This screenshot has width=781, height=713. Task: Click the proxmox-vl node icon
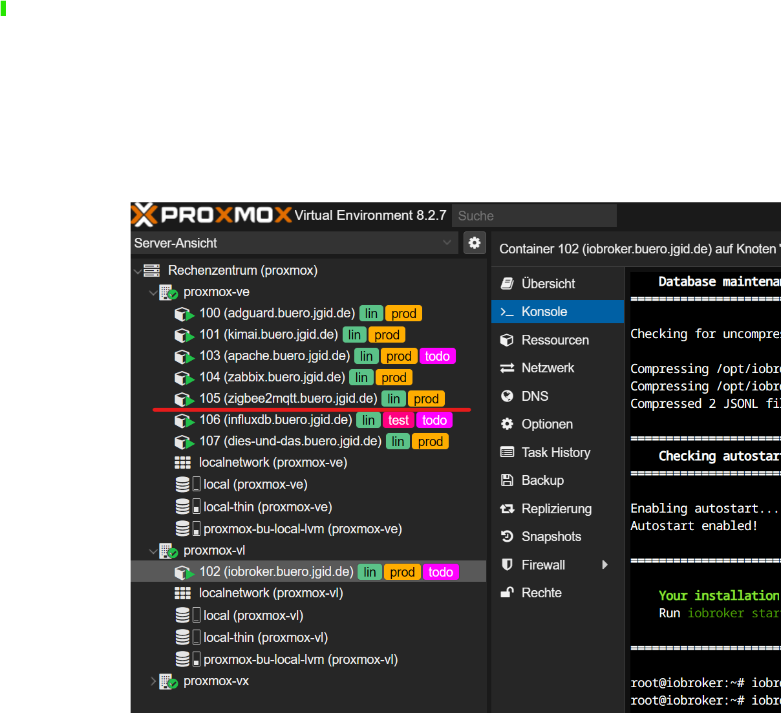click(x=168, y=551)
